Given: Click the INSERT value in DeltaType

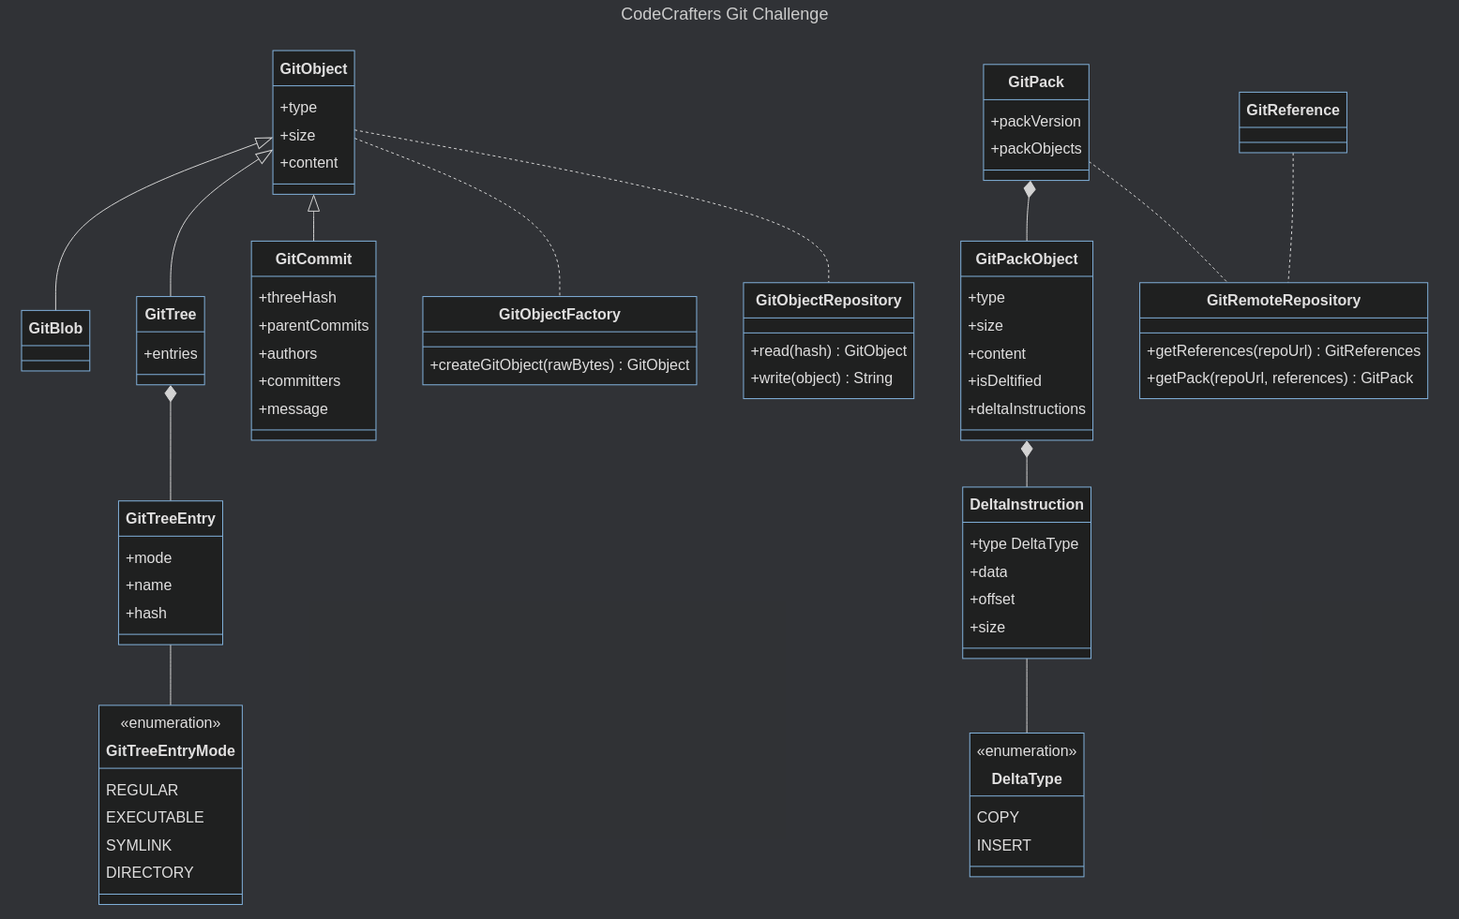Looking at the screenshot, I should [1003, 846].
